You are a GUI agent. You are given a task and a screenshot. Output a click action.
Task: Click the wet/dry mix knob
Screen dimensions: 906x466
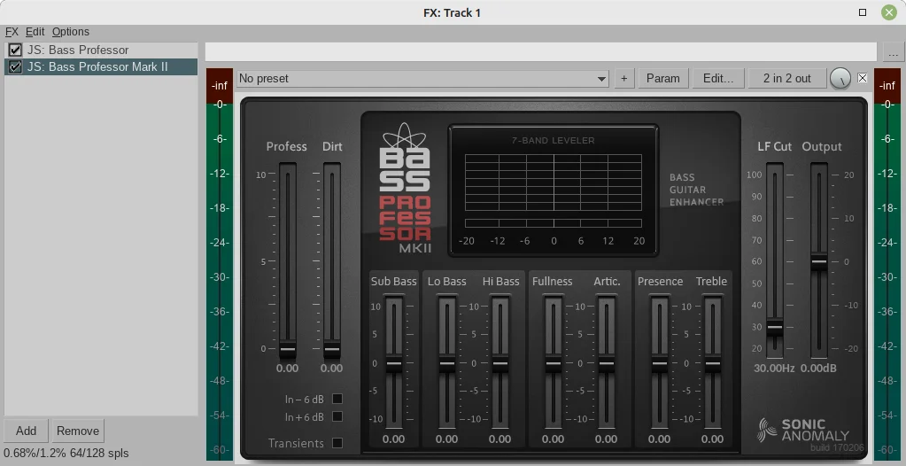[840, 79]
